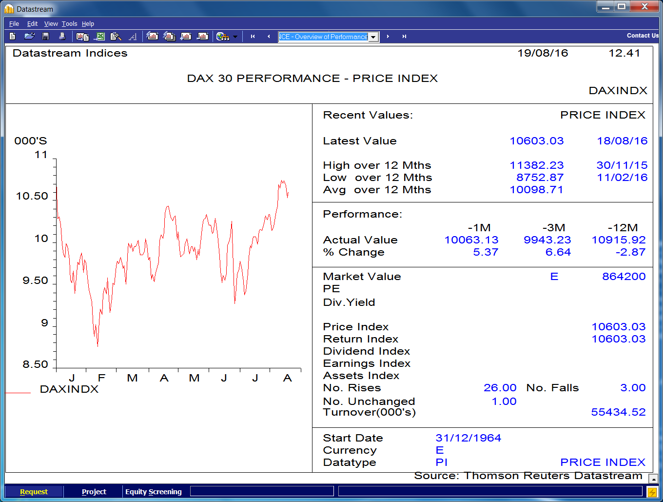Save using the floppy disk icon
Viewport: 663px width, 502px height.
46,36
